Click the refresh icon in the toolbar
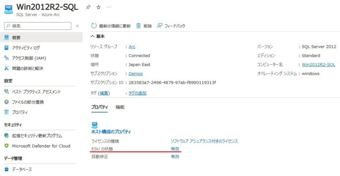 pyautogui.click(x=94, y=26)
